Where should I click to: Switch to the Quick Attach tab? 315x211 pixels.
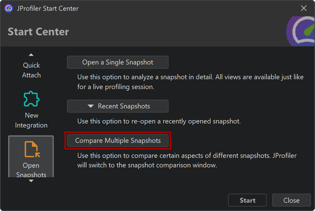(x=31, y=70)
